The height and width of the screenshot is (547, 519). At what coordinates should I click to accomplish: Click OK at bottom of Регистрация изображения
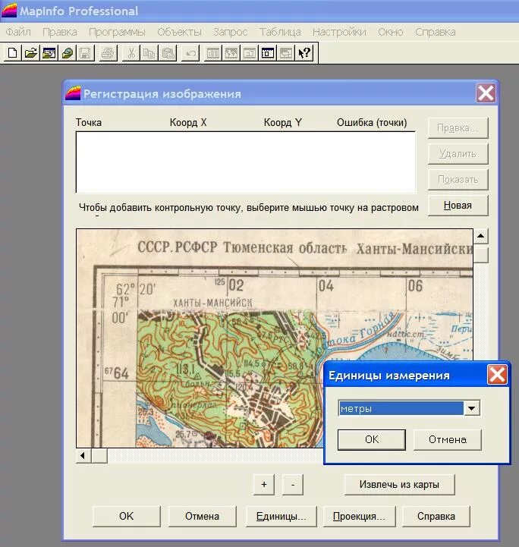(x=126, y=517)
